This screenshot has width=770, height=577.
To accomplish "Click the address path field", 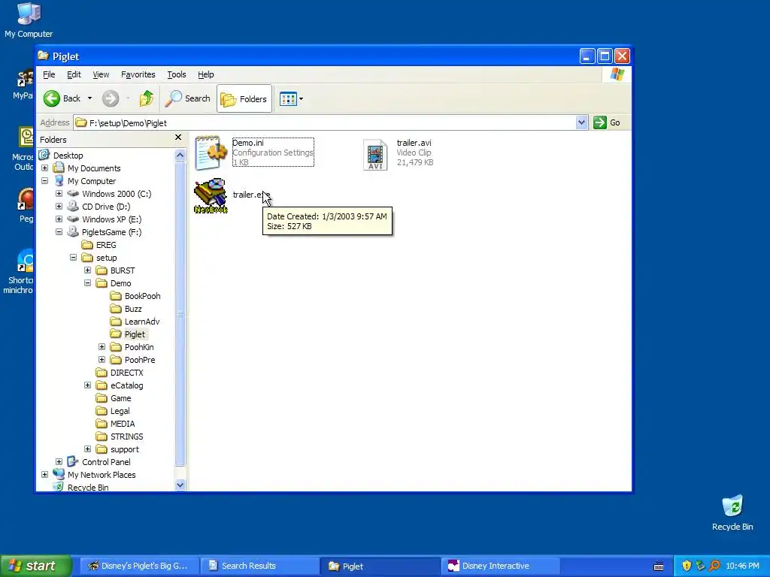I will point(325,122).
